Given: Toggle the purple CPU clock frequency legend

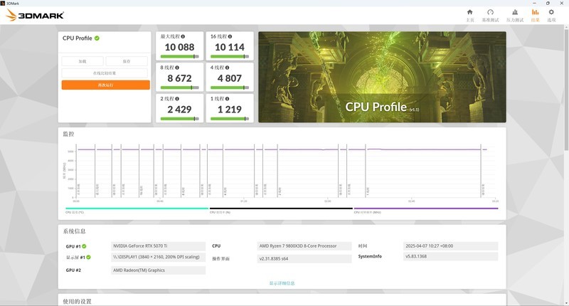Looking at the screenshot, I should pos(426,209).
